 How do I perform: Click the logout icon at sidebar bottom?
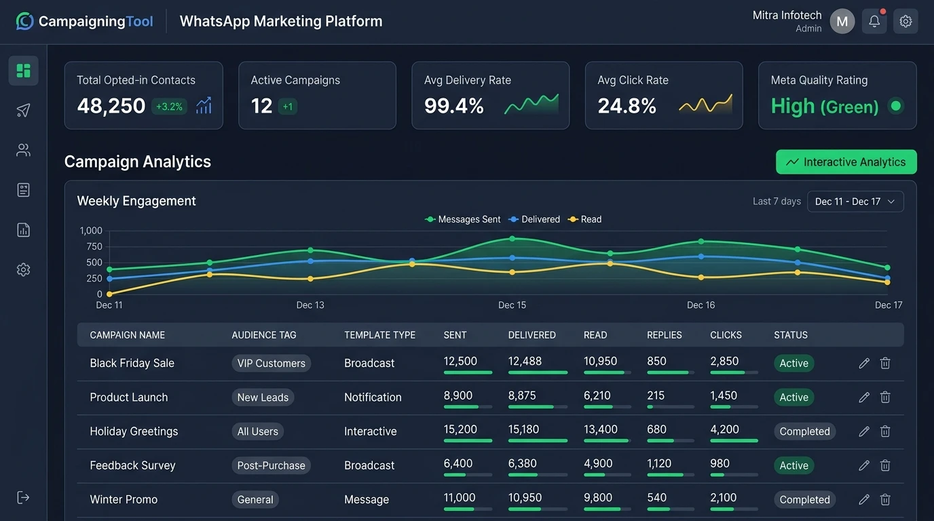24,498
